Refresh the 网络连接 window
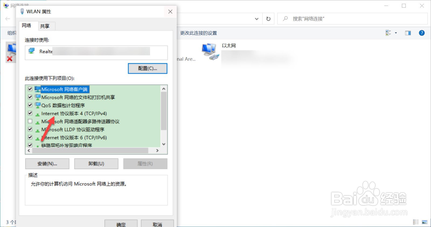This screenshot has width=431, height=227. (x=268, y=19)
